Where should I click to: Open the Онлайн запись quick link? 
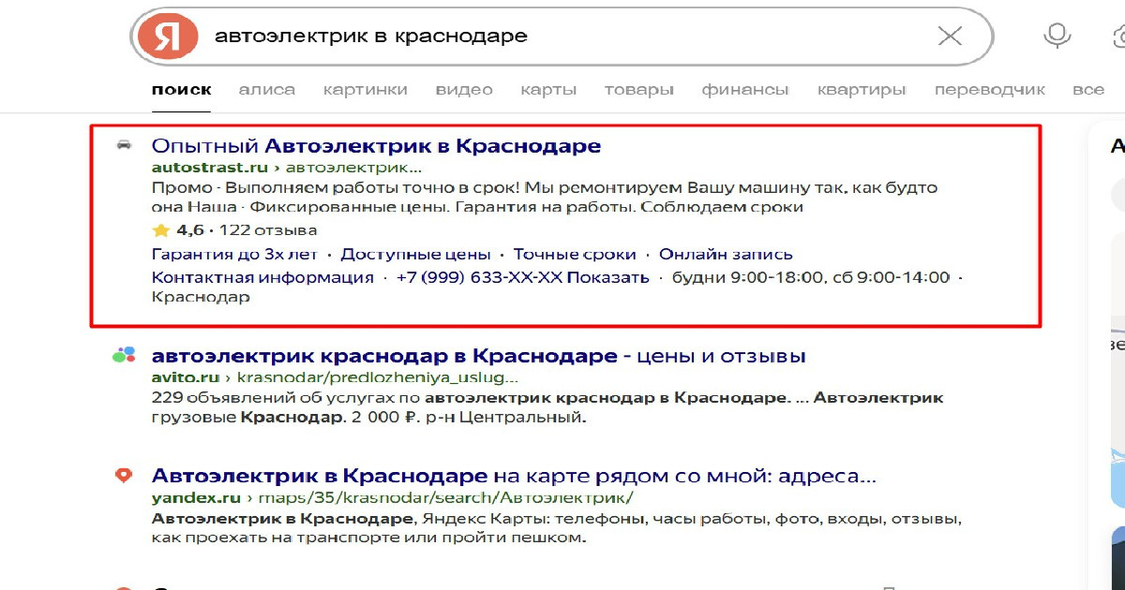725,255
